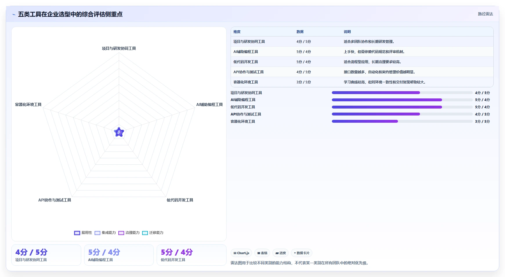Select table row 低代码开发工具
Viewport: 505px width, 277px height.
point(362,62)
